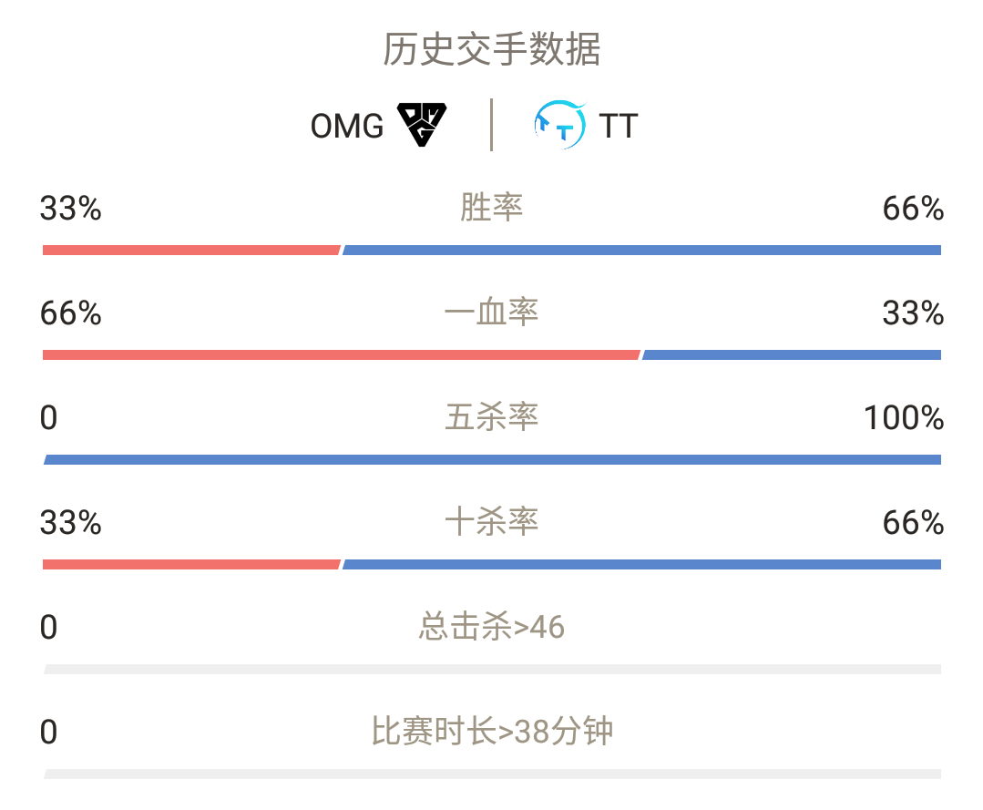
Task: Select the 一血率 label
Action: tap(492, 313)
